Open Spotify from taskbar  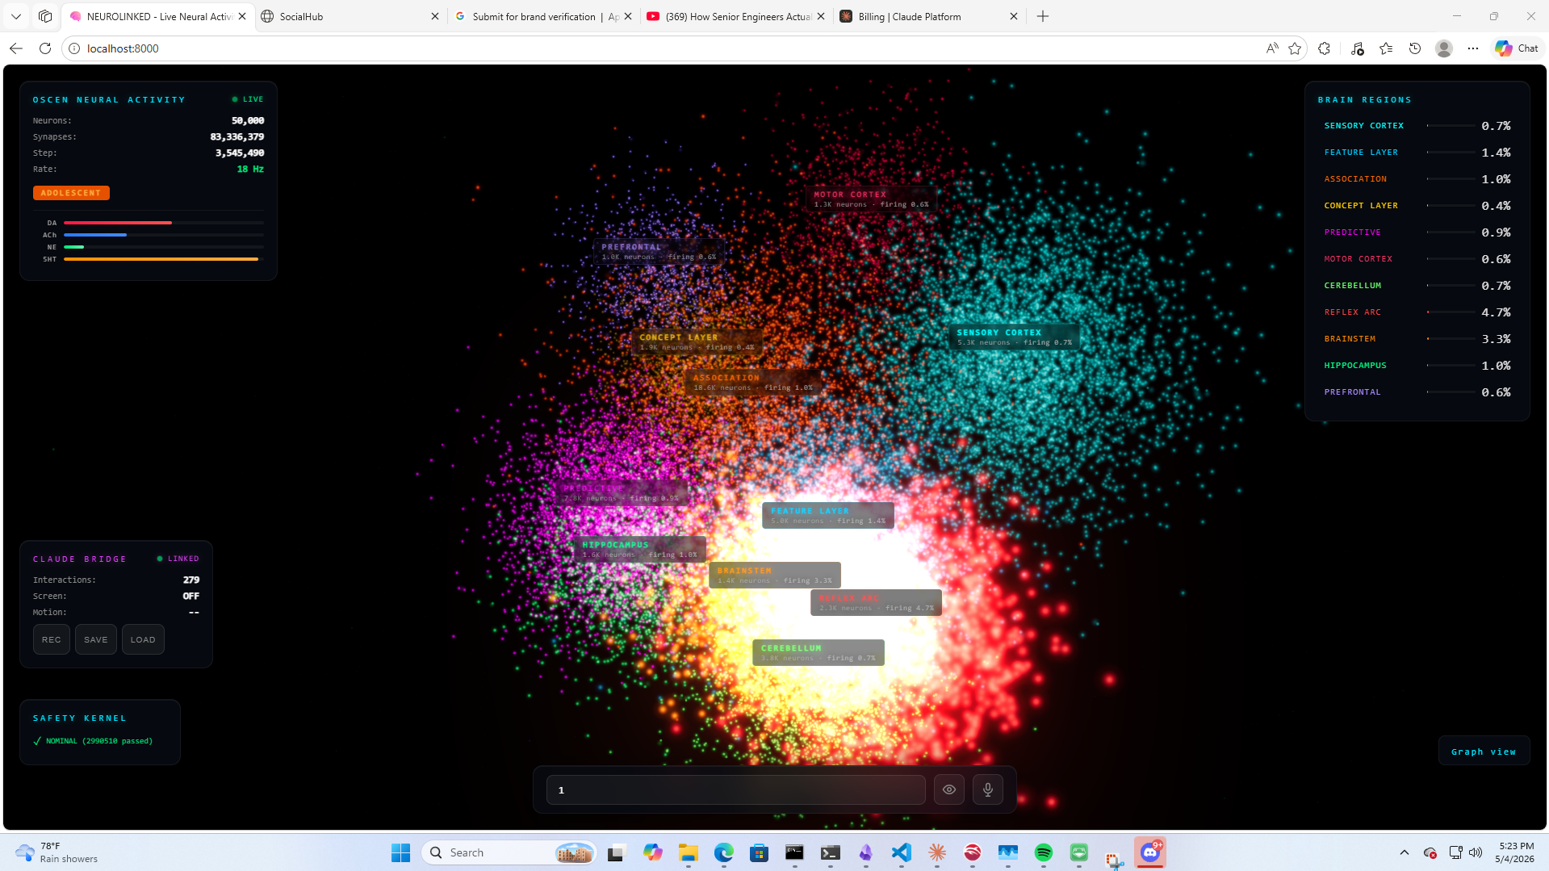[1044, 852]
